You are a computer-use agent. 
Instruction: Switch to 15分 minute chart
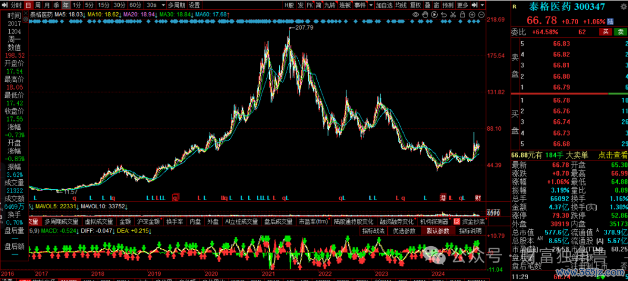104,5
